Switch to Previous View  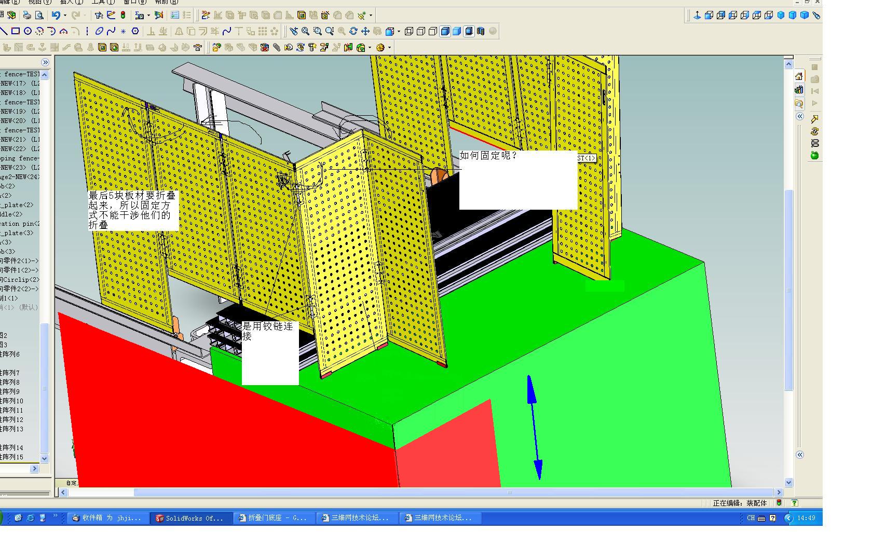coord(294,31)
